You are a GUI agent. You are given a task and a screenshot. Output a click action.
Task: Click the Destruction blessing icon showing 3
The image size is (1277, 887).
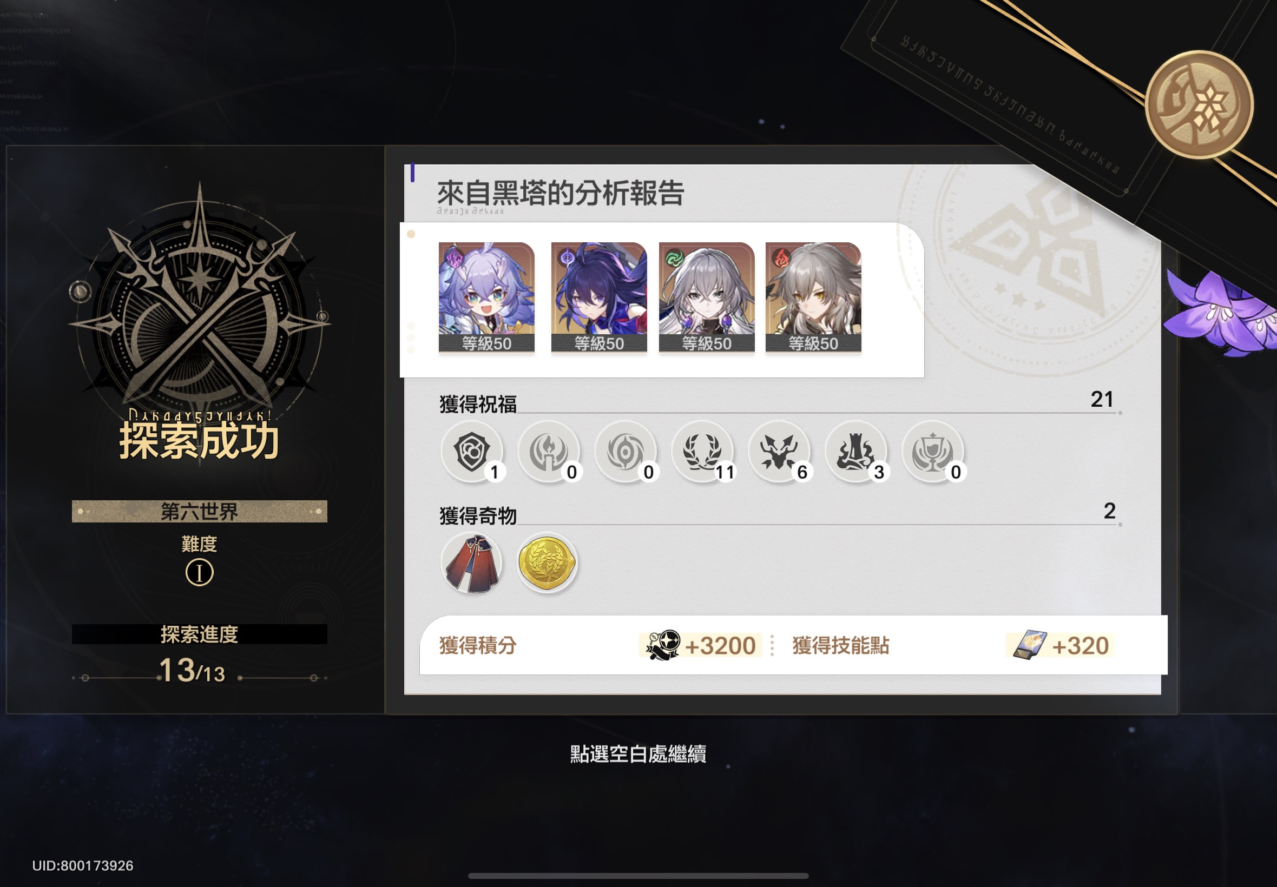(855, 451)
